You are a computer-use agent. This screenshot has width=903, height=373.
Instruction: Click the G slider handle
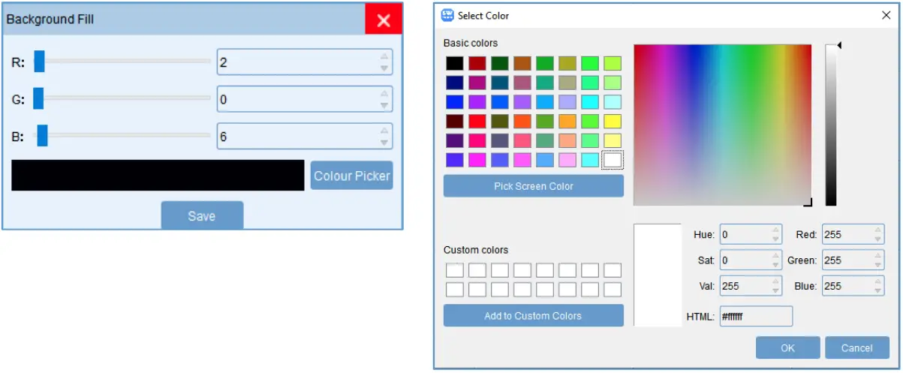pos(38,98)
